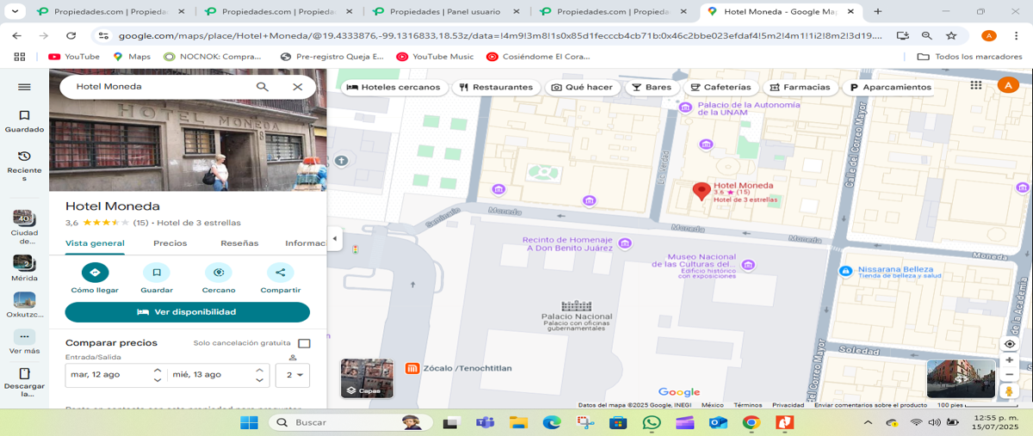Open the Ciudad de... recent place
This screenshot has height=436, width=1033.
click(x=24, y=226)
